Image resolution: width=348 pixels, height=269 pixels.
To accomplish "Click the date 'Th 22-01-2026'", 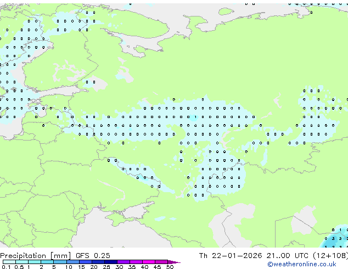I will coord(231,256).
